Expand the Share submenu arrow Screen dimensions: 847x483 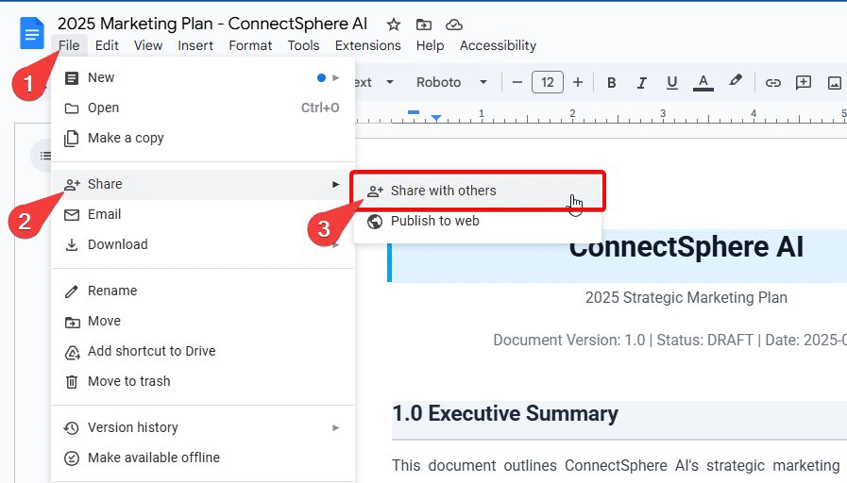(335, 185)
